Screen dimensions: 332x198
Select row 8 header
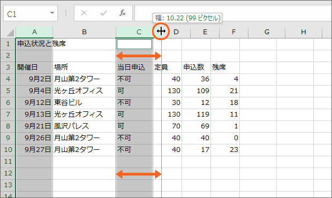(x=8, y=126)
